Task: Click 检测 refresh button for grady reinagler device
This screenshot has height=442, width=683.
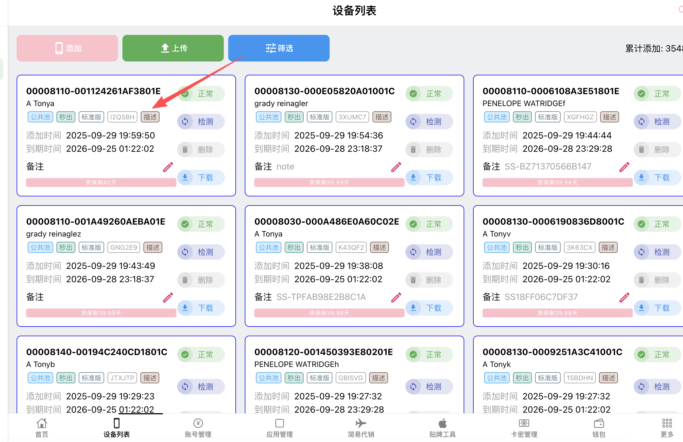Action: [x=429, y=122]
